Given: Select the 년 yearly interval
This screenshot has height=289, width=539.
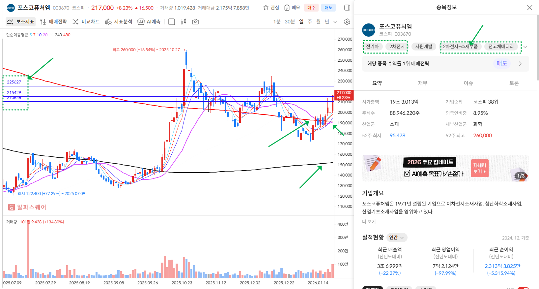Looking at the screenshot, I should [x=327, y=22].
